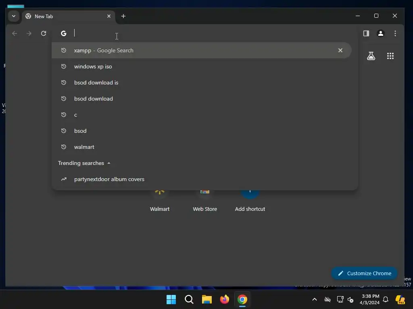Open the Windows Start menu

171,299
